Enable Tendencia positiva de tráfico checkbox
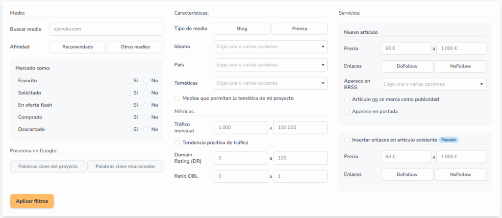This screenshot has height=218, width=502. 177,143
